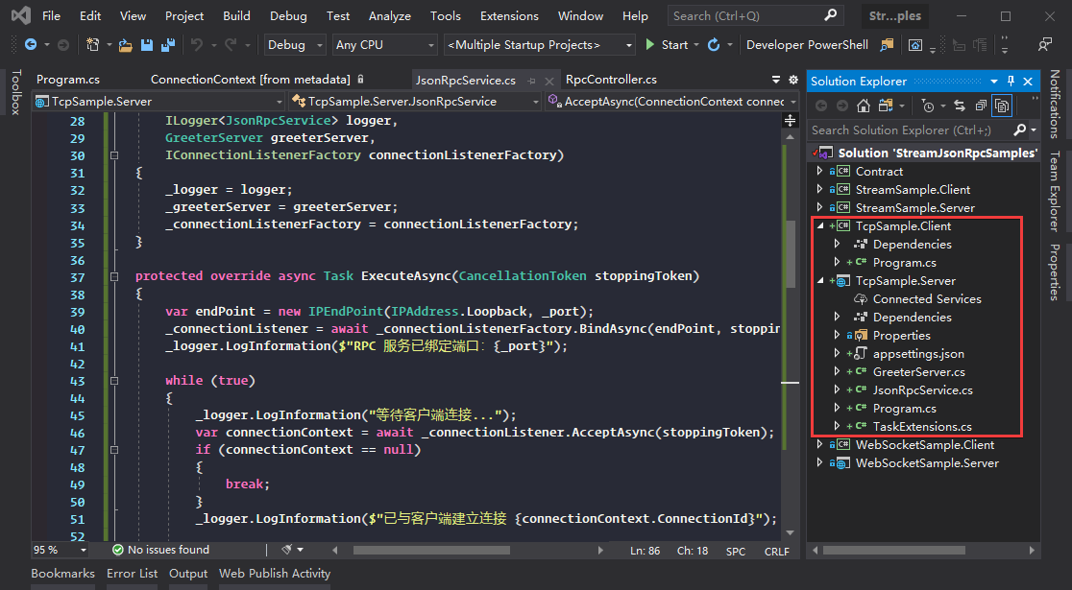Unpin the Solution Explorer panel

coord(1011,81)
